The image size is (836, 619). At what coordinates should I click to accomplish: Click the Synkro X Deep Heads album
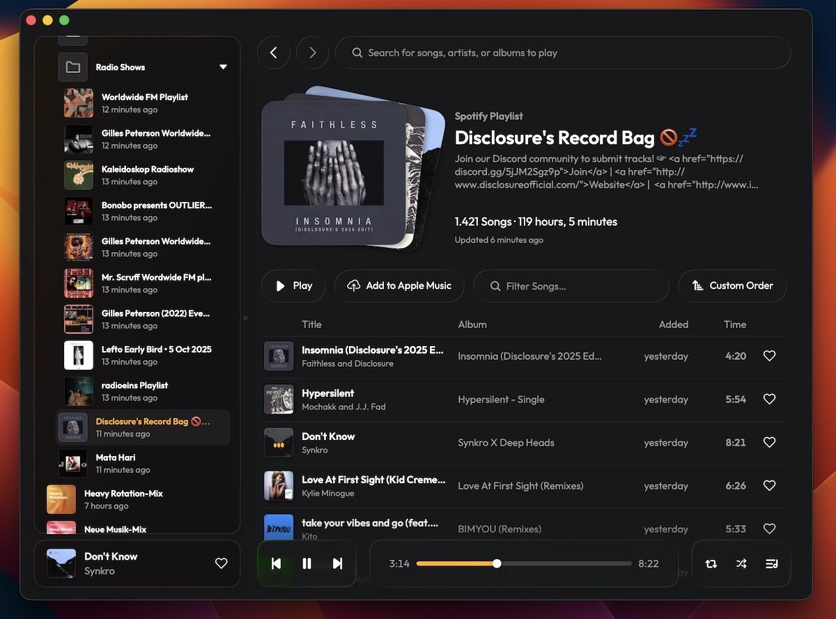pyautogui.click(x=506, y=443)
